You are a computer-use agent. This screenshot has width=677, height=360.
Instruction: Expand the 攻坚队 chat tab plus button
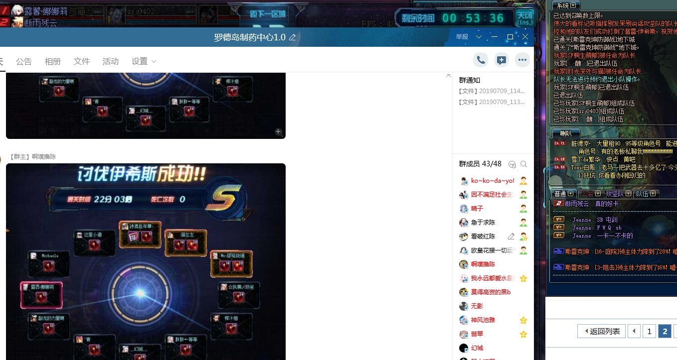click(628, 194)
